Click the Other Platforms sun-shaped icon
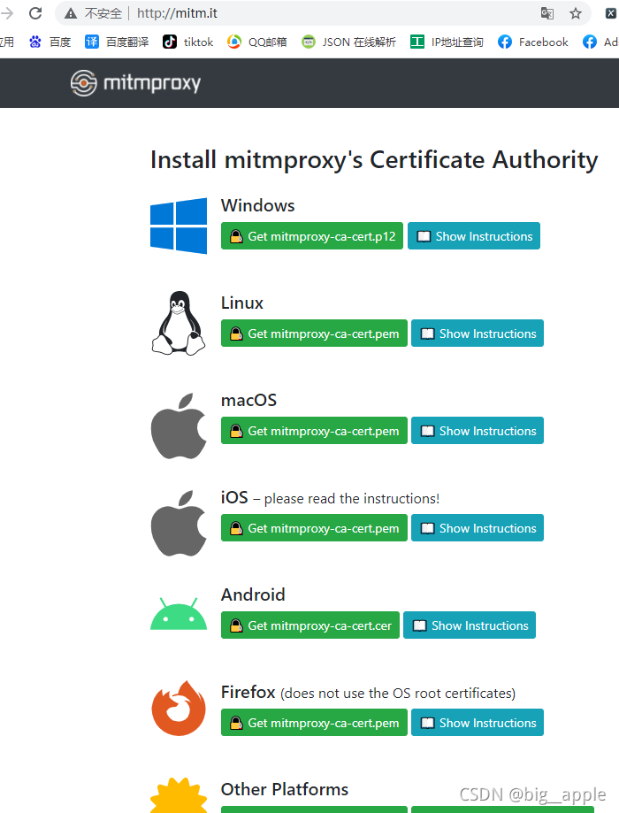The height and width of the screenshot is (813, 619). pyautogui.click(x=179, y=795)
